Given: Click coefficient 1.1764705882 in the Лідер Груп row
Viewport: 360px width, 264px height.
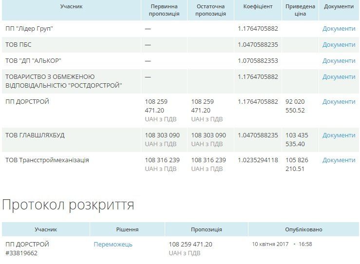Looking at the screenshot, I should pyautogui.click(x=258, y=29).
